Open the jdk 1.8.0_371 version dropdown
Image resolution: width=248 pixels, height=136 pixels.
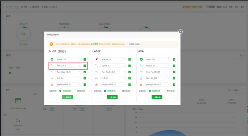click(157, 78)
